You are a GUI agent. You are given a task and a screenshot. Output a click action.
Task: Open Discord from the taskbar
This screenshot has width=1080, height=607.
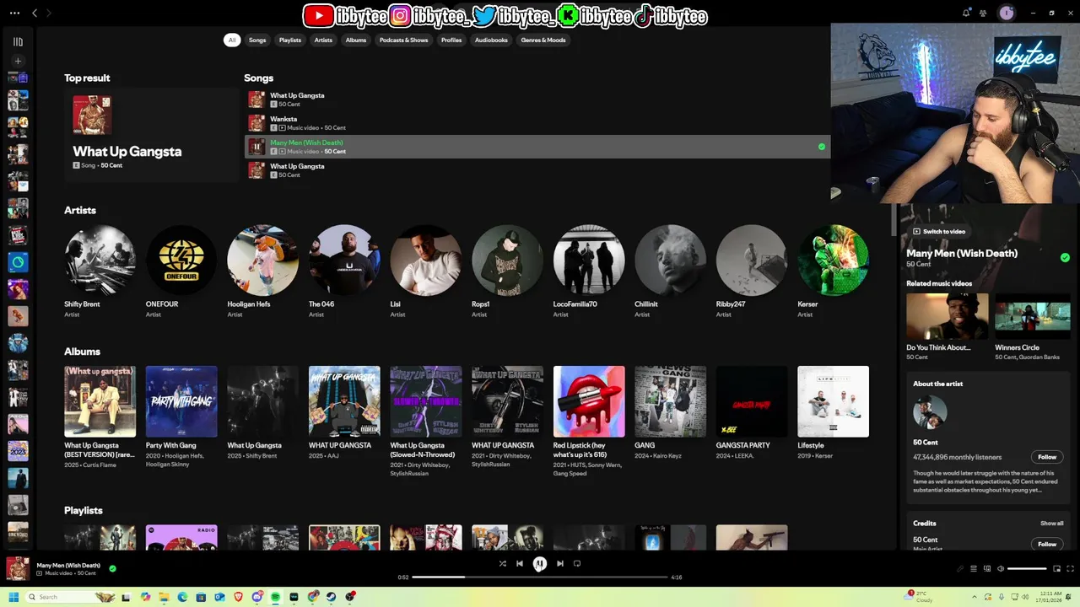pos(256,597)
